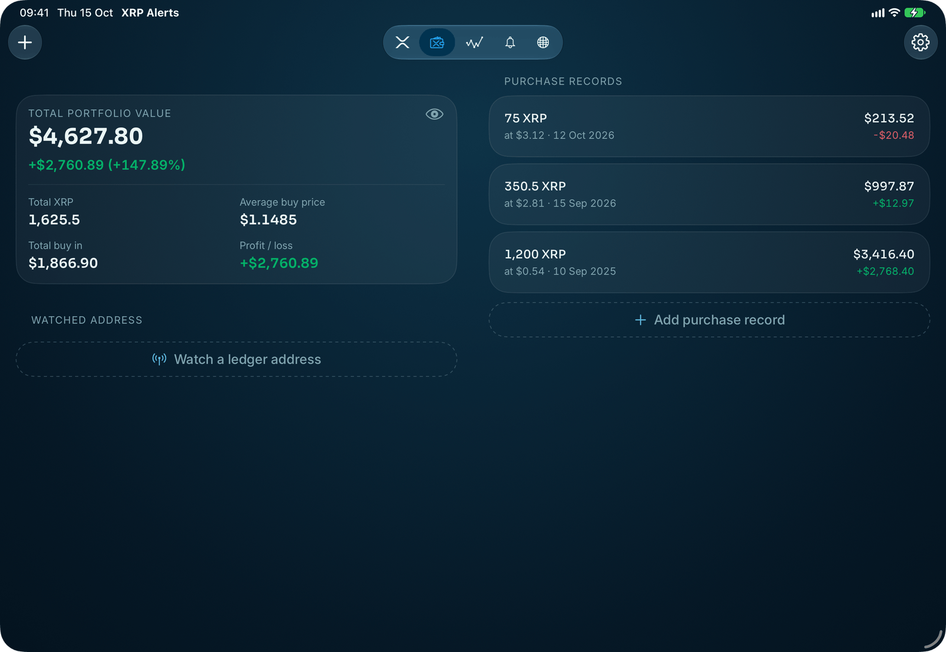
Task: Click the +$2,760.89 (+147.89%) gain text
Action: pos(107,165)
